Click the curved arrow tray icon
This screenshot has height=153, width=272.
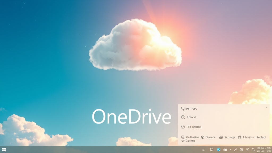click(x=235, y=150)
